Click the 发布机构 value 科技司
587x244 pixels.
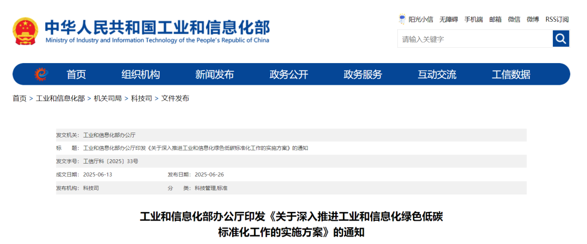click(x=91, y=188)
